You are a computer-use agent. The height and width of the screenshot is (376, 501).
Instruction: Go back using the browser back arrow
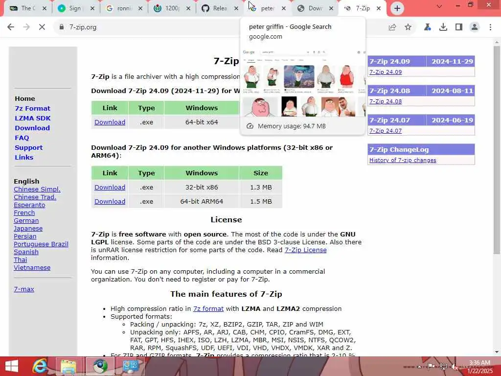[x=11, y=27]
